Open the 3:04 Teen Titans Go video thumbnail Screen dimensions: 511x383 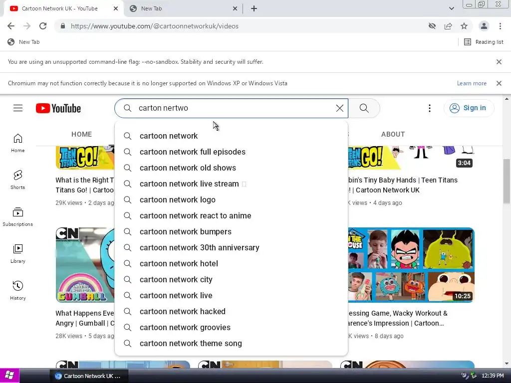411,157
